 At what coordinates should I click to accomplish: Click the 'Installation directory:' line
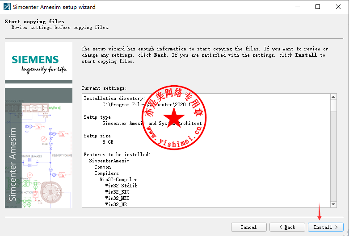[114, 98]
